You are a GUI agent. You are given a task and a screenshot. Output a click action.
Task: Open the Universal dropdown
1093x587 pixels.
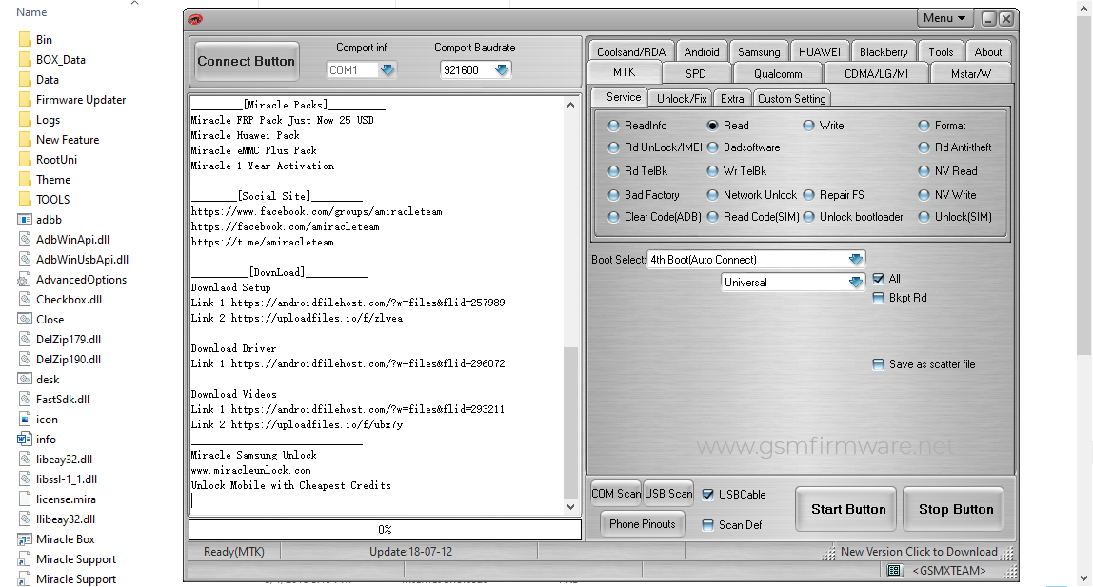pyautogui.click(x=856, y=282)
